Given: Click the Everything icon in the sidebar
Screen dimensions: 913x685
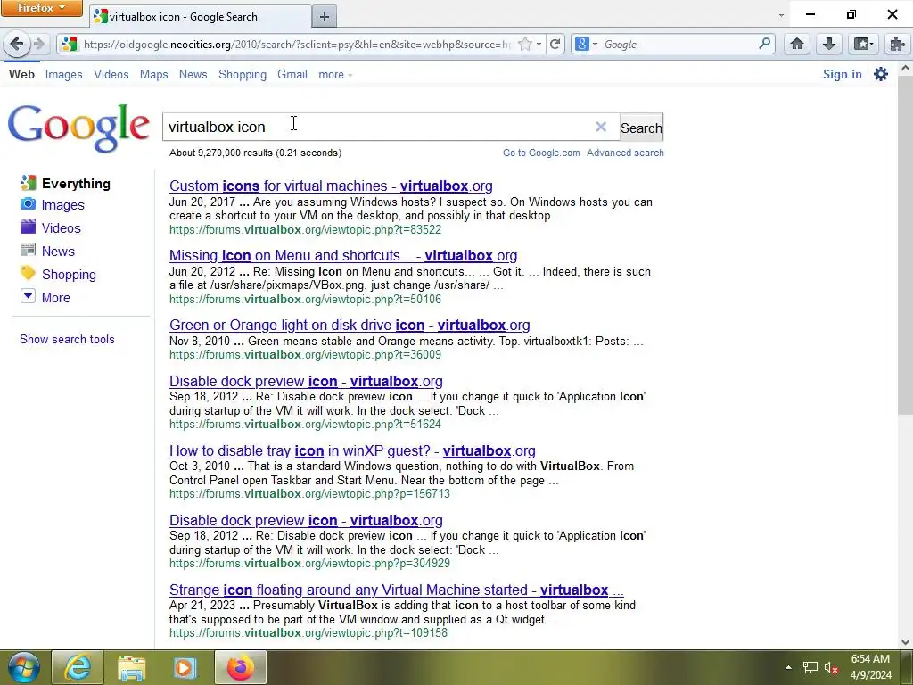Looking at the screenshot, I should pos(28,183).
